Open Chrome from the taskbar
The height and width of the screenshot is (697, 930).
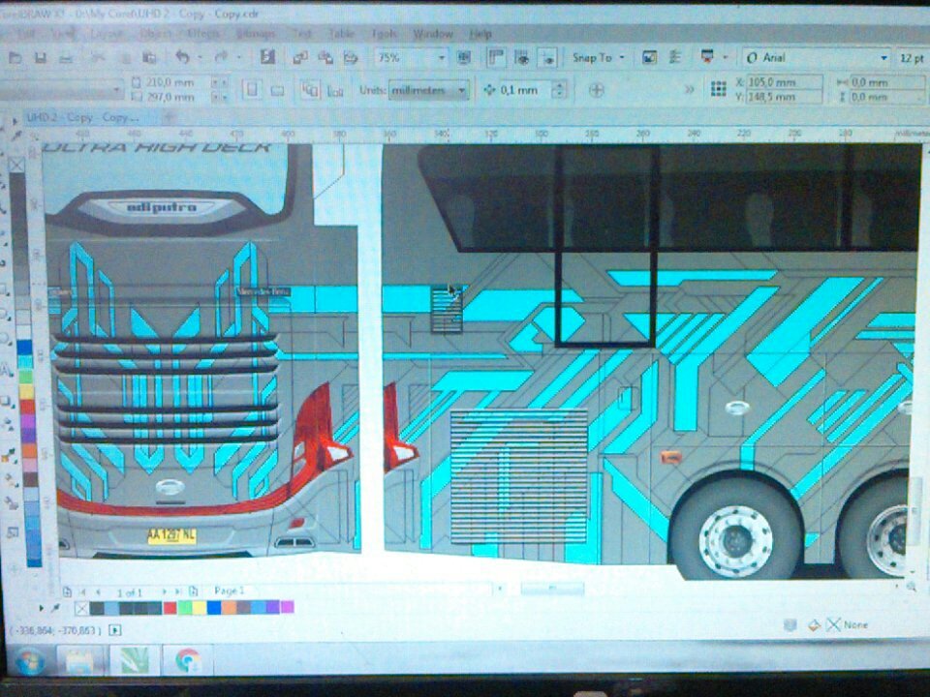(187, 659)
